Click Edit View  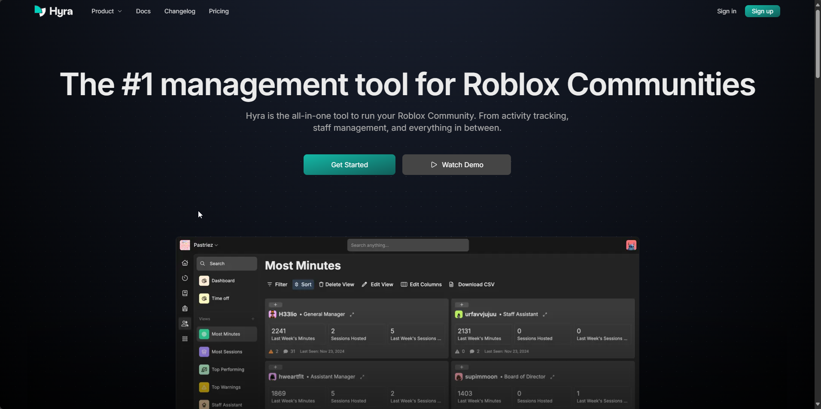pyautogui.click(x=377, y=285)
